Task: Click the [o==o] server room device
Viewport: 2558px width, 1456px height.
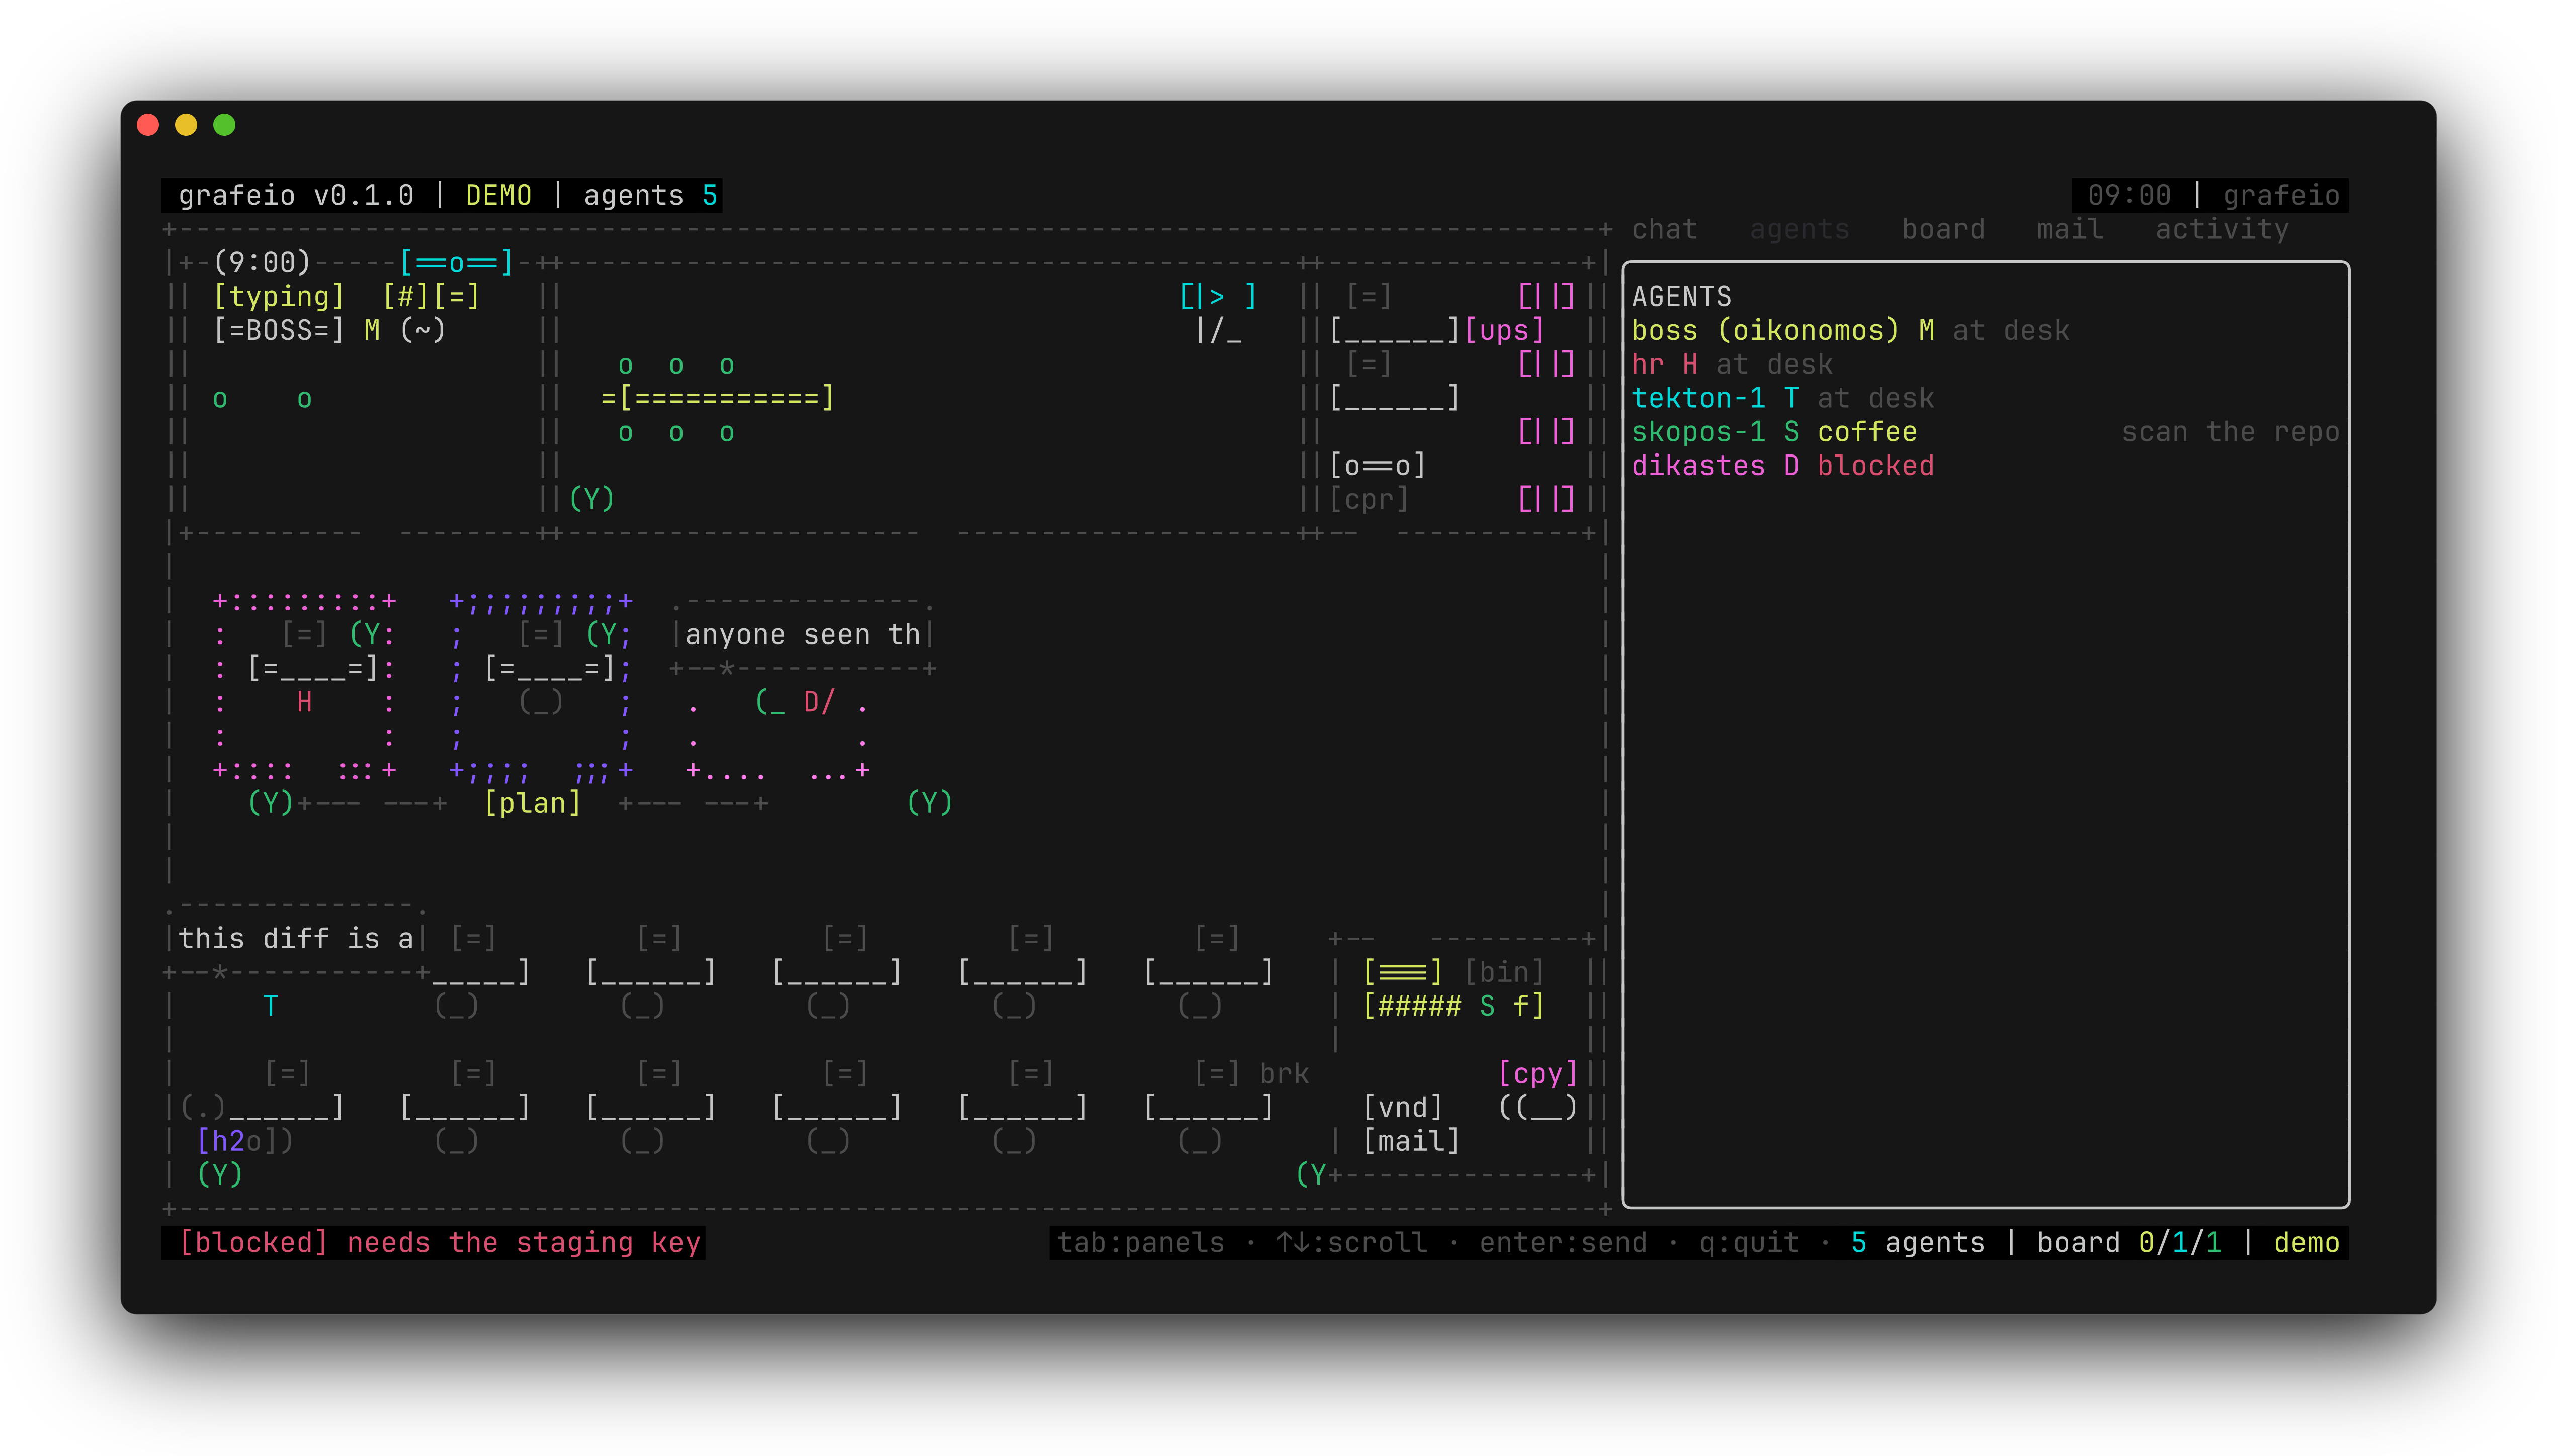Action: pos(1377,465)
